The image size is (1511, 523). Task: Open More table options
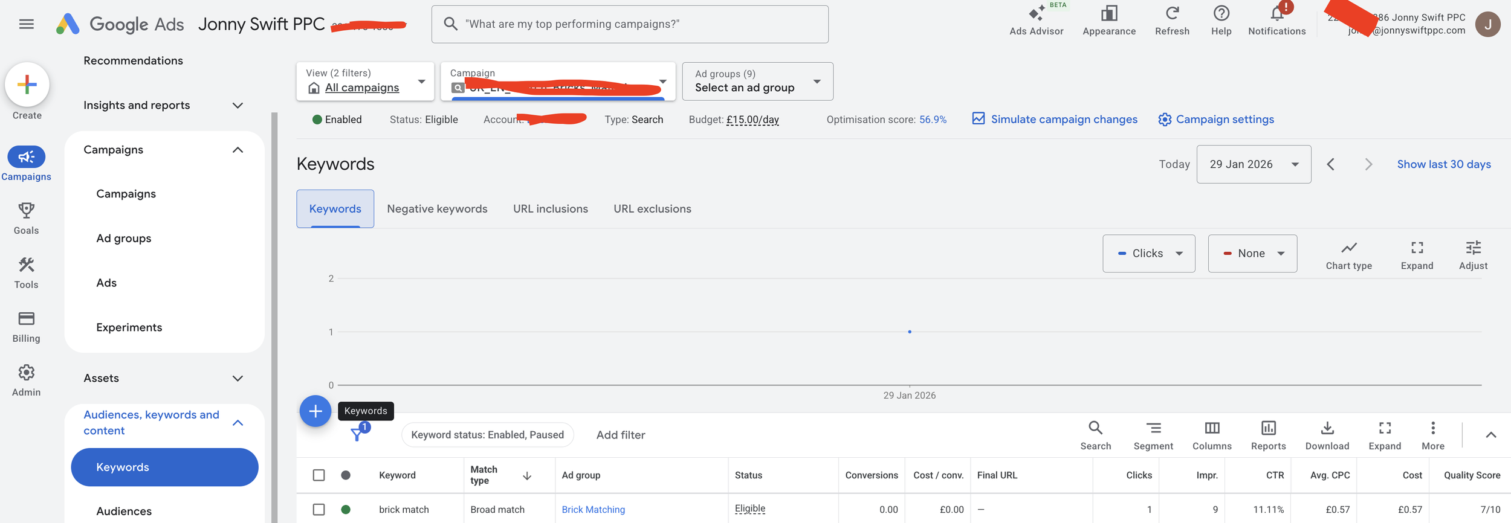(x=1432, y=435)
